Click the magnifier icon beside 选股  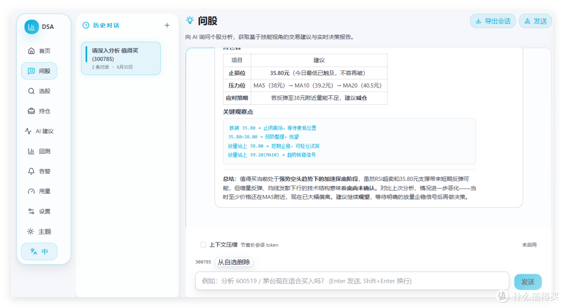pos(31,91)
